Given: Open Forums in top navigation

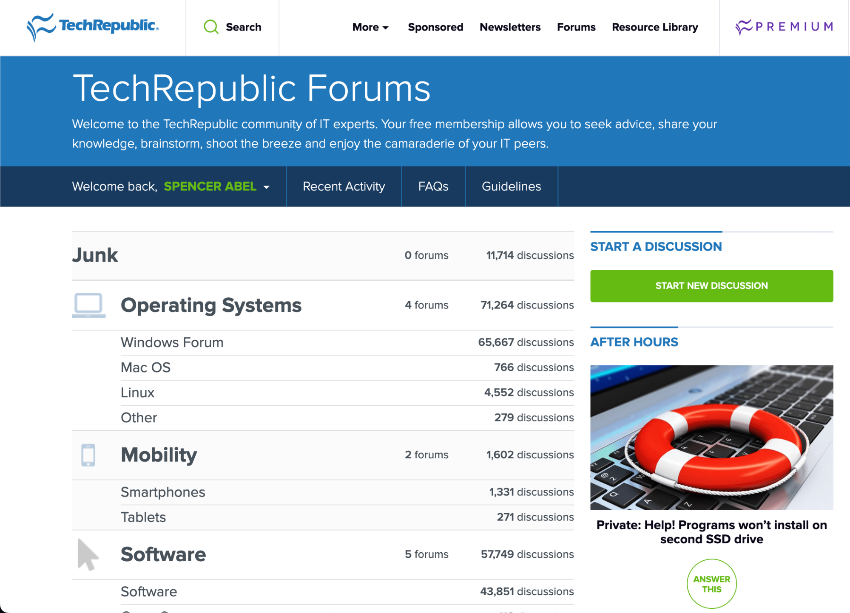Looking at the screenshot, I should pyautogui.click(x=576, y=27).
